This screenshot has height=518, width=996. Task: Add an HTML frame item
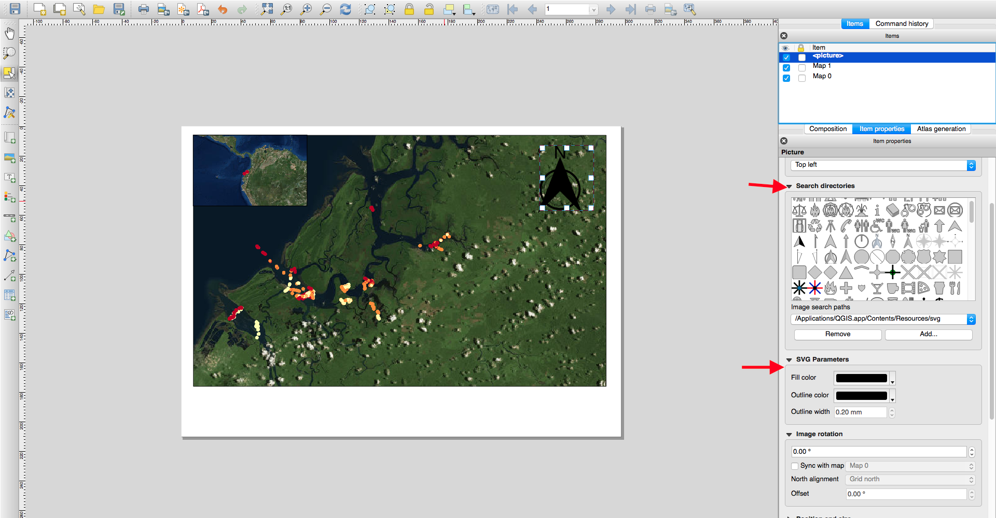pyautogui.click(x=9, y=315)
